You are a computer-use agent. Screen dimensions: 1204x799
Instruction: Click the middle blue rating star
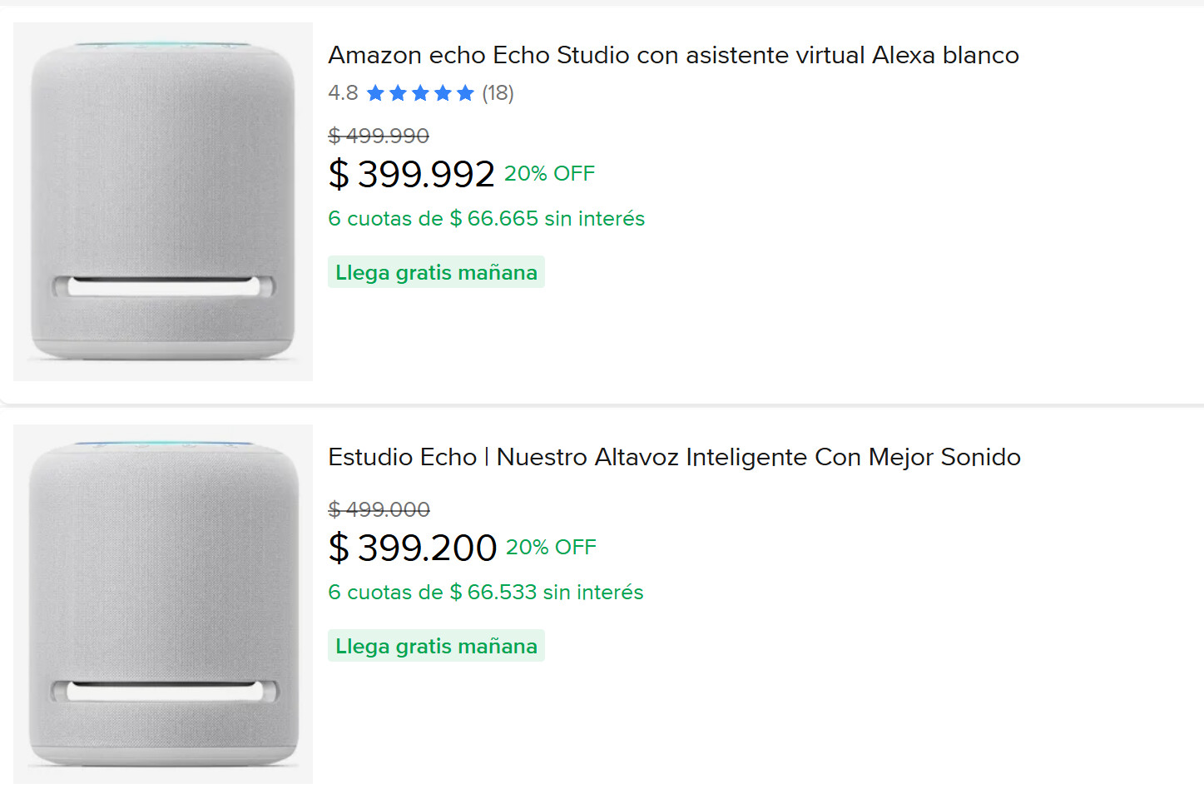click(x=420, y=93)
